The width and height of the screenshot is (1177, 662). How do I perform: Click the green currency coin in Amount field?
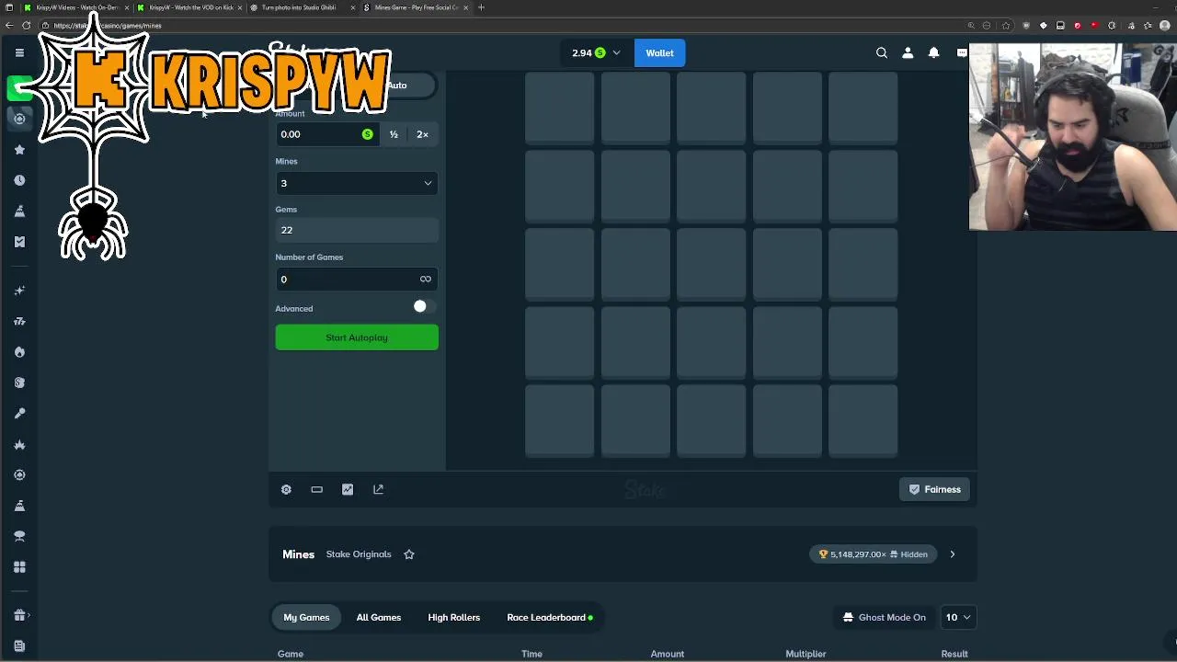(367, 134)
